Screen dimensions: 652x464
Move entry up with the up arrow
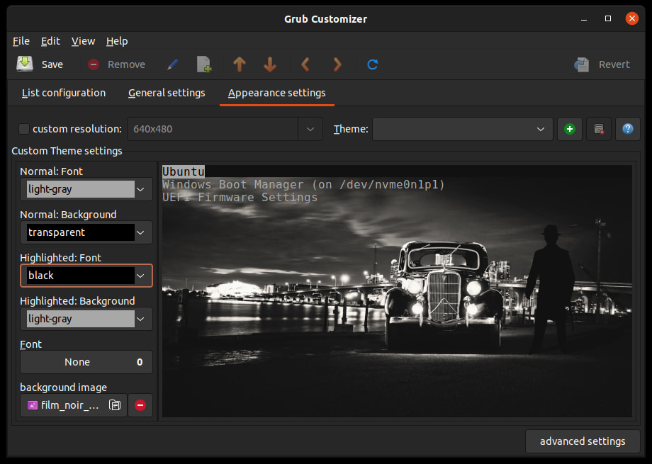click(239, 64)
